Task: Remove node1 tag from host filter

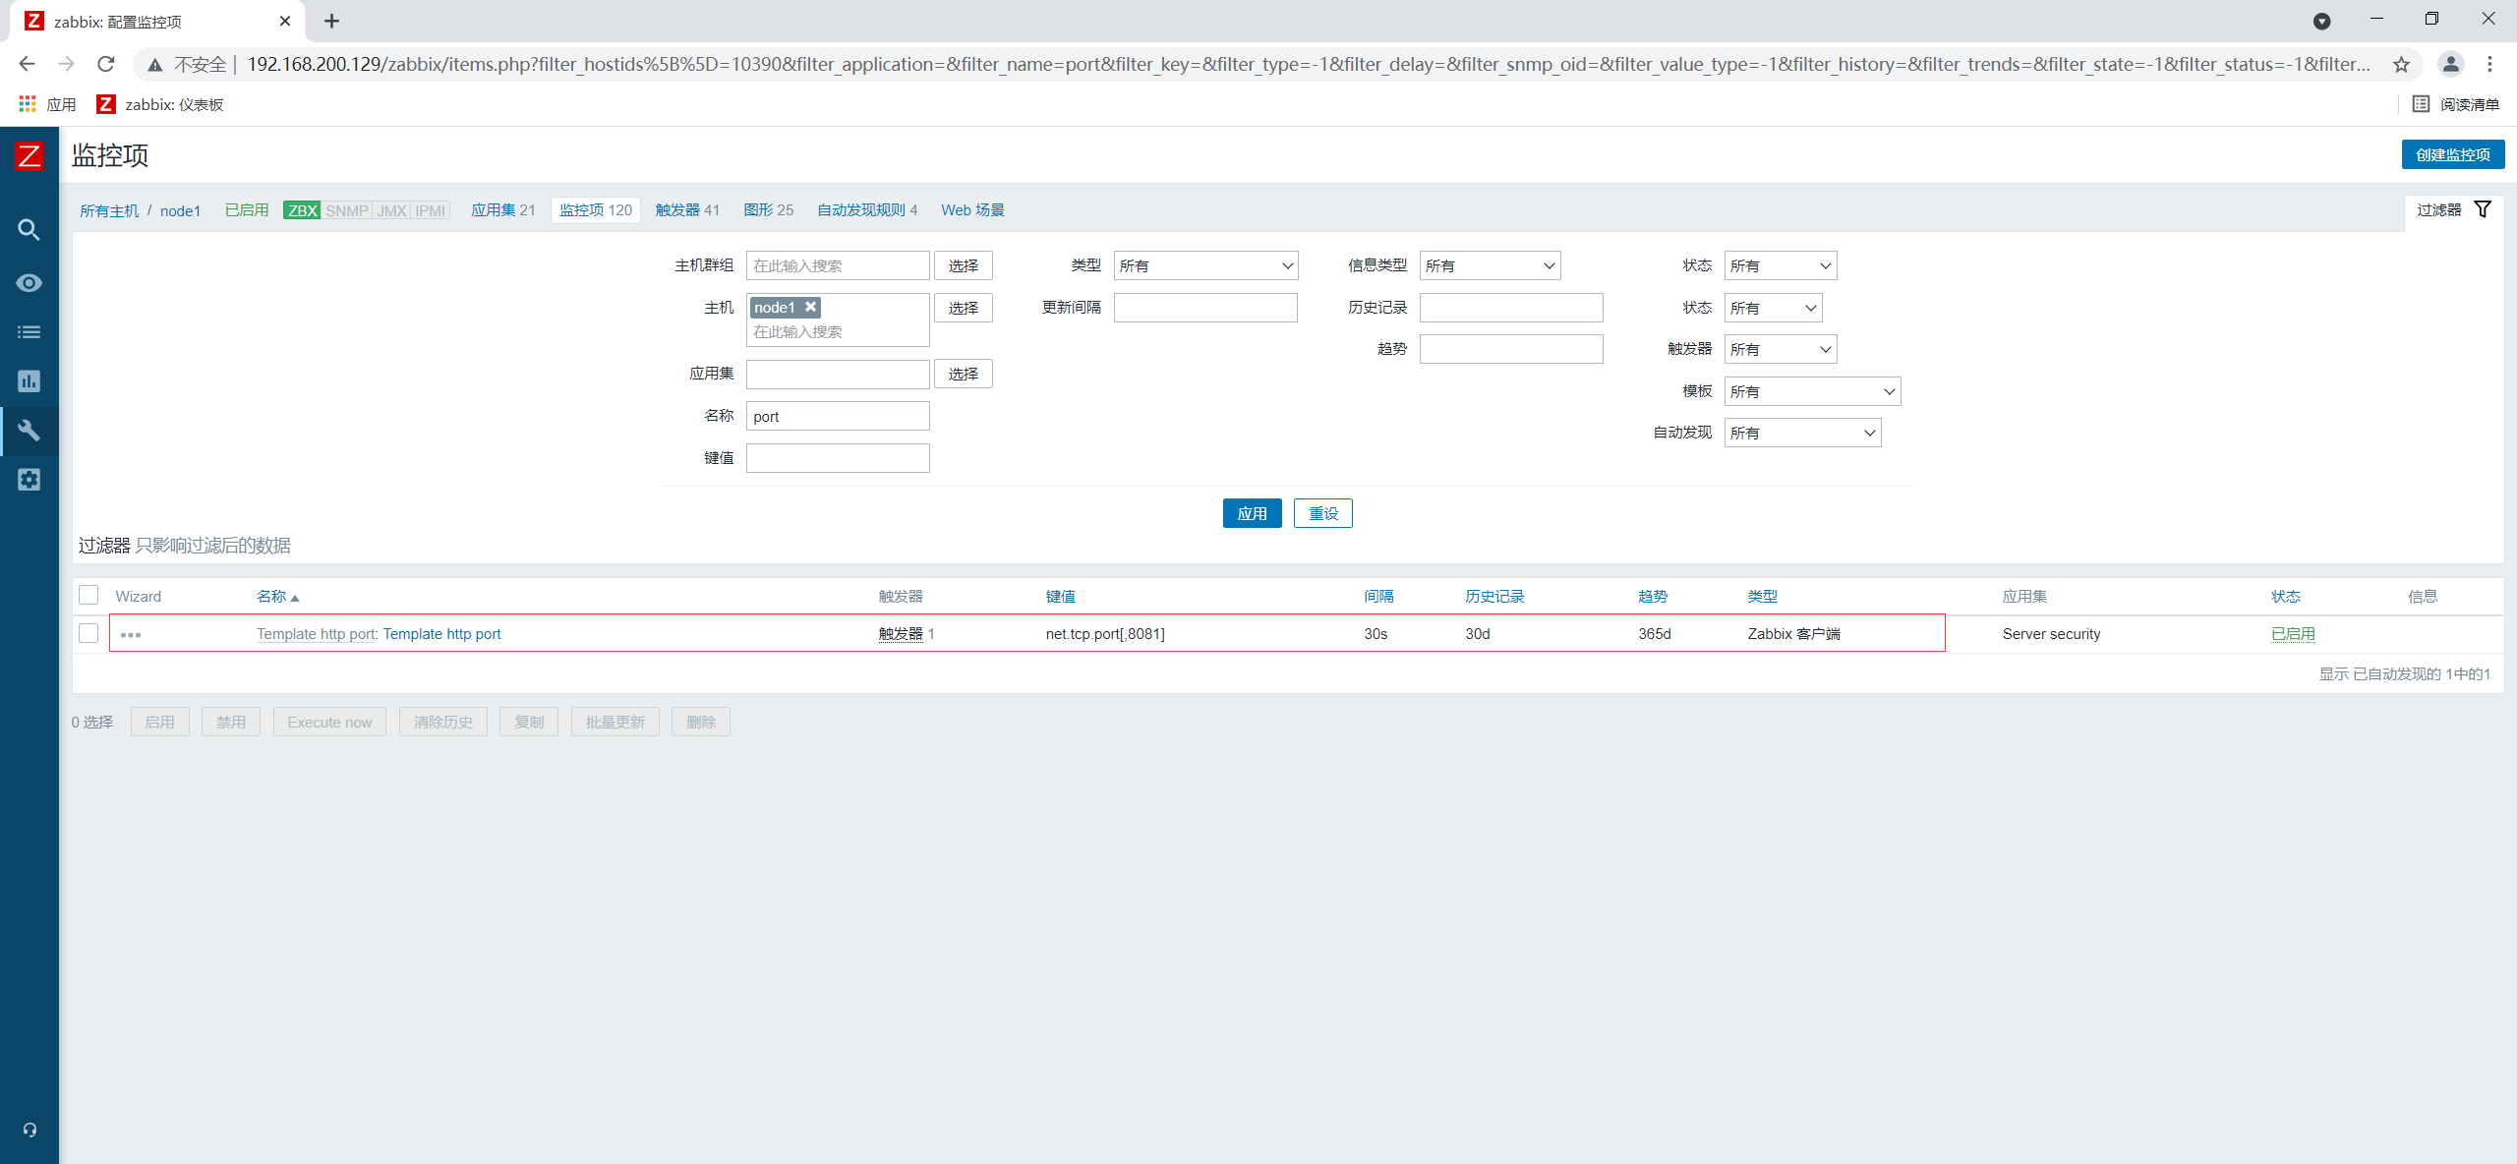Action: point(810,307)
